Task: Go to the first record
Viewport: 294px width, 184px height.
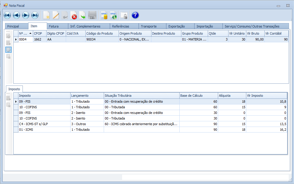Action: point(7,15)
